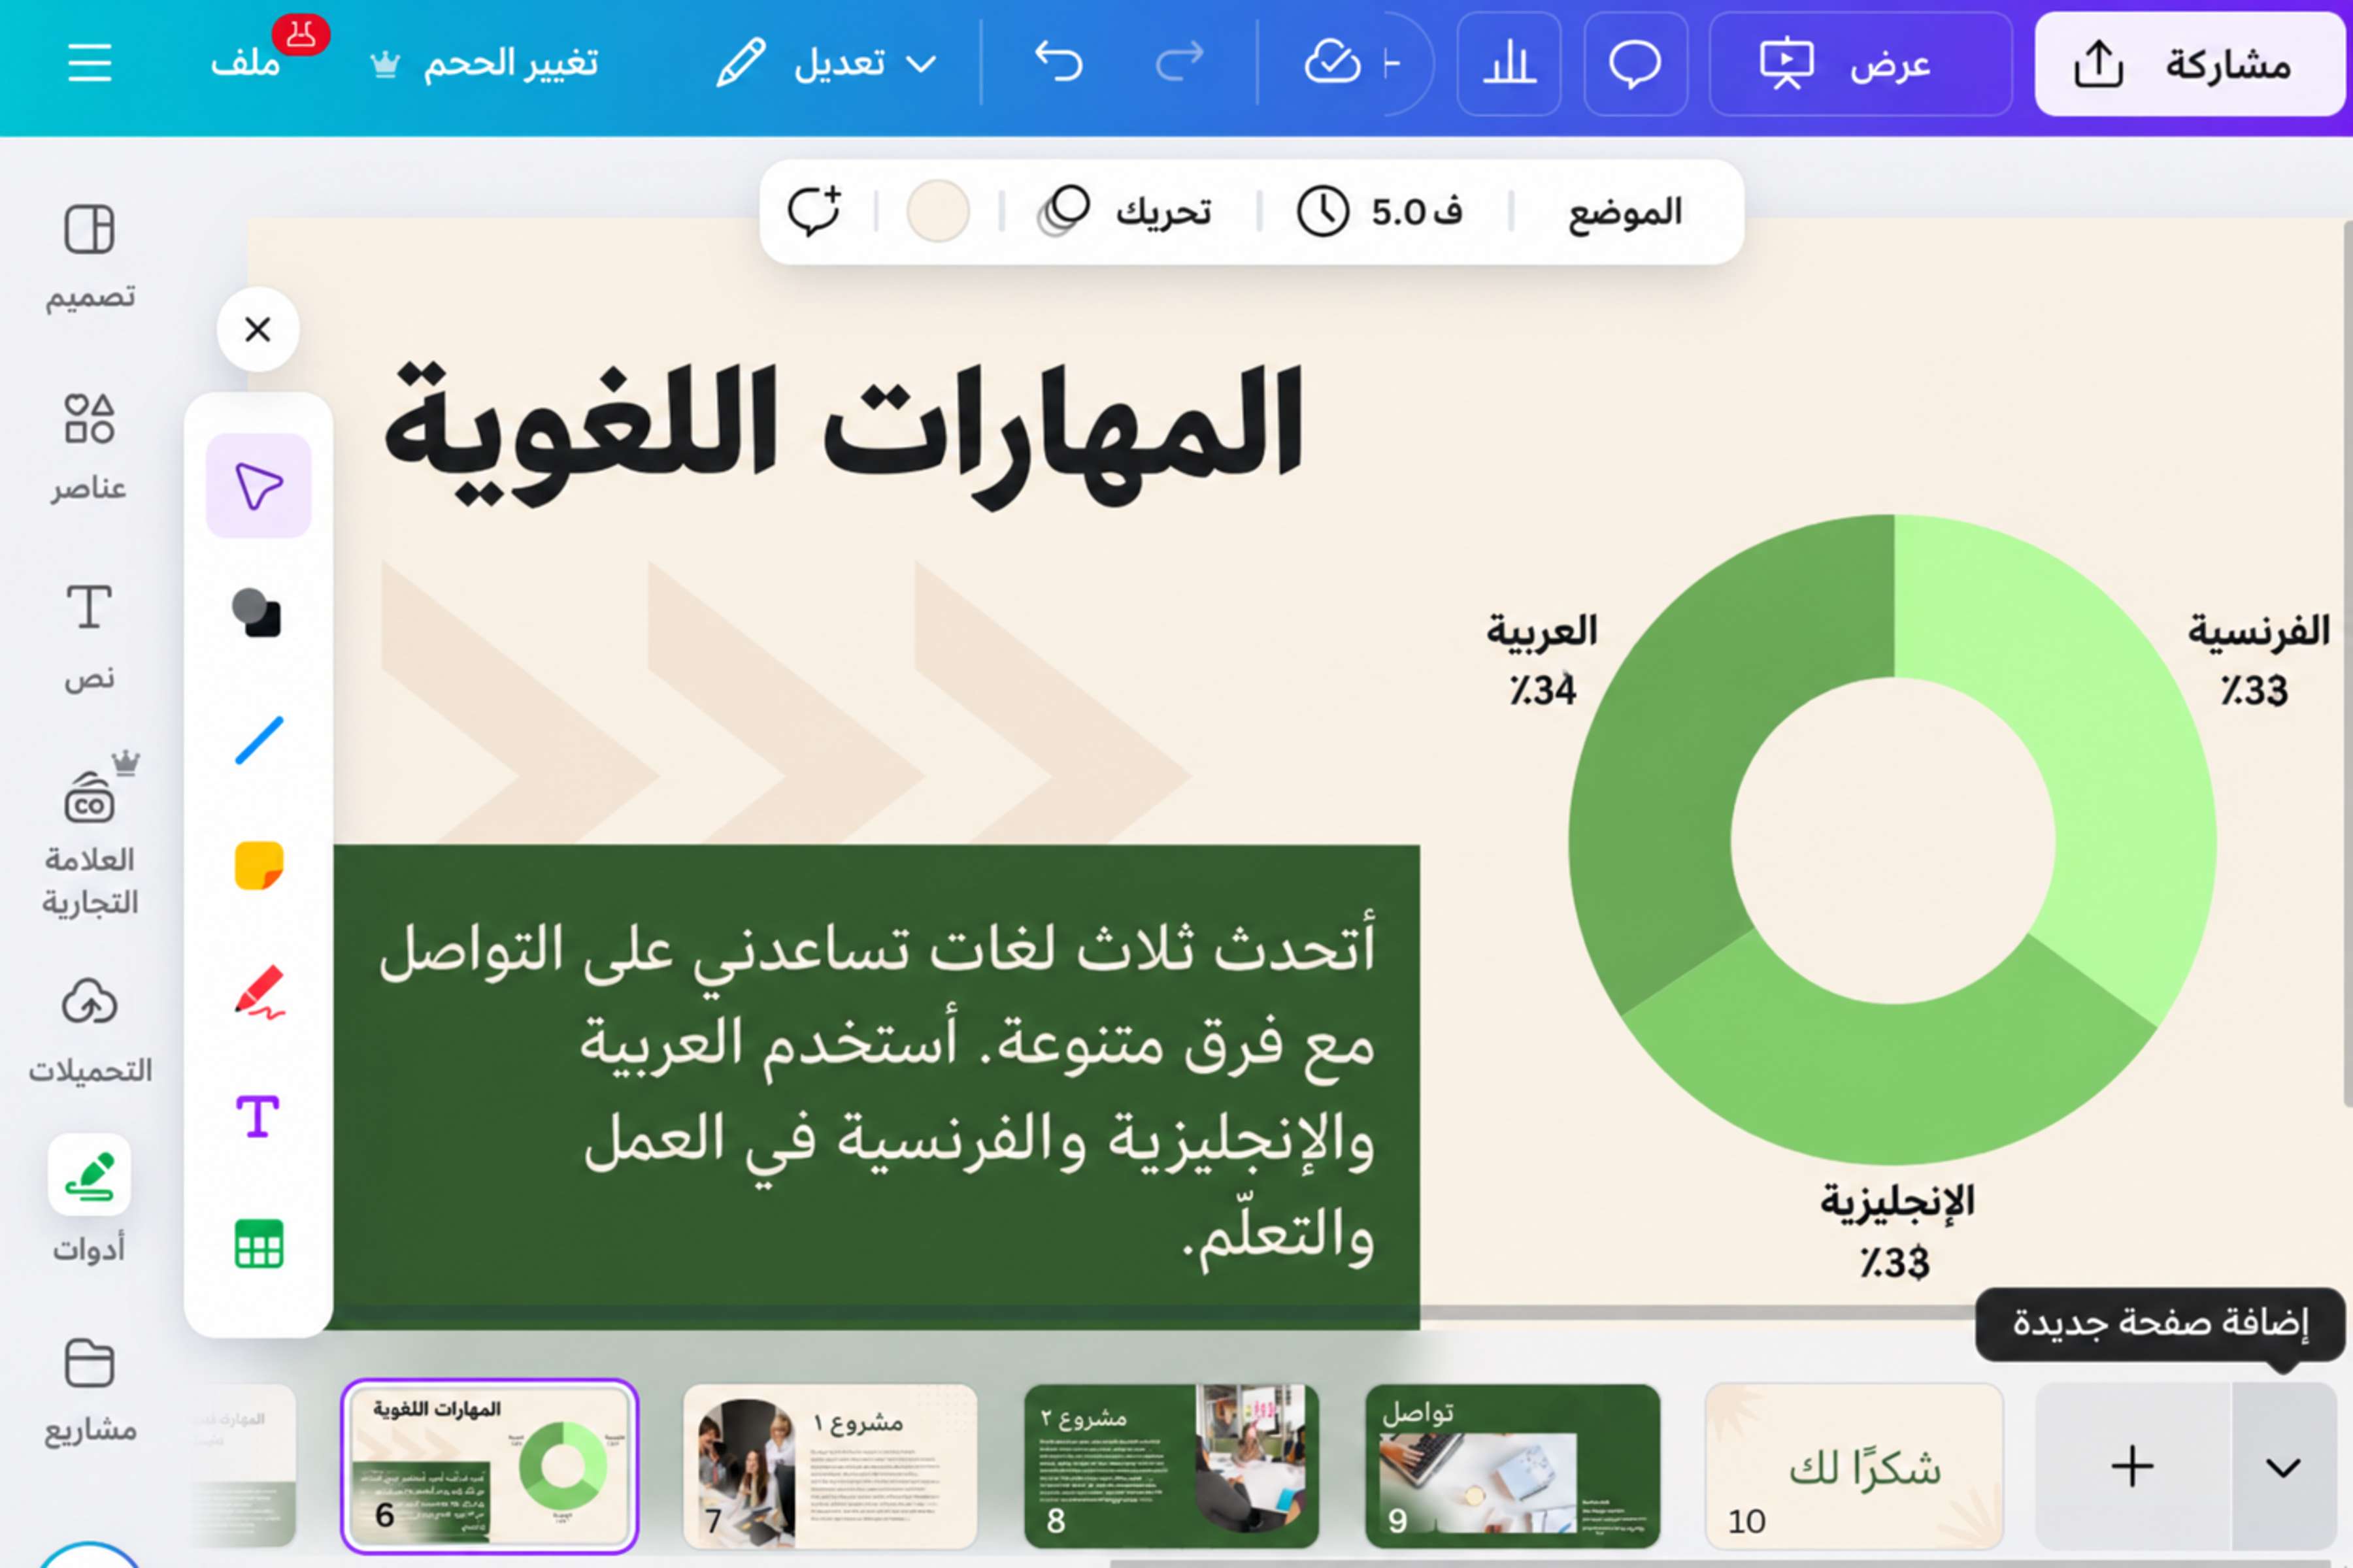Select slide thumbnail 7 مشروع ١
Viewport: 2353px width, 1568px height.
click(x=829, y=1466)
